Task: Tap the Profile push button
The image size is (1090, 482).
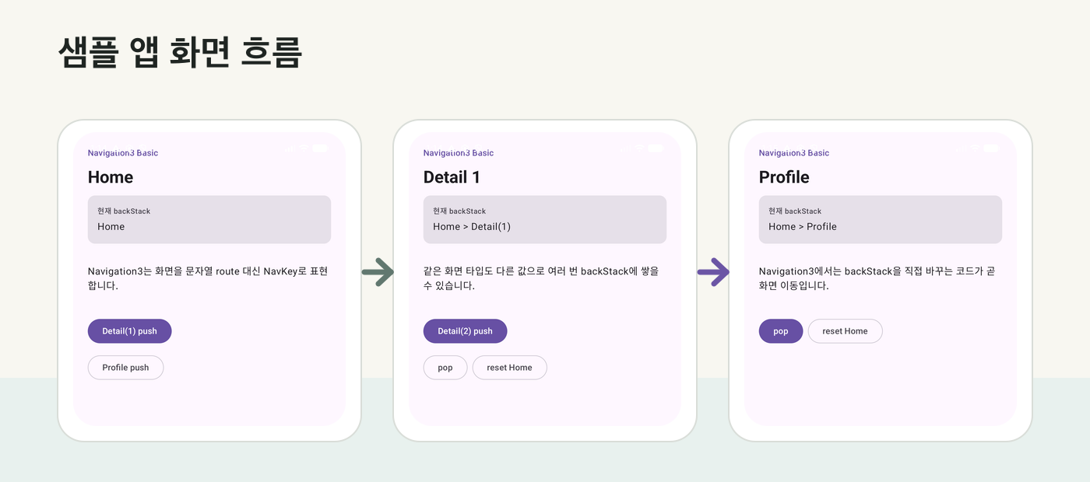Action: (x=125, y=368)
